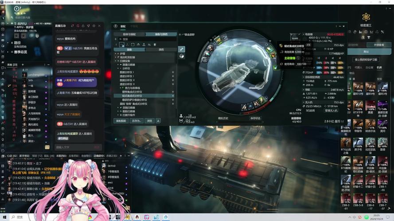Expand the 护盾 (shield) category
394x221 pixels.
[x=116, y=53]
